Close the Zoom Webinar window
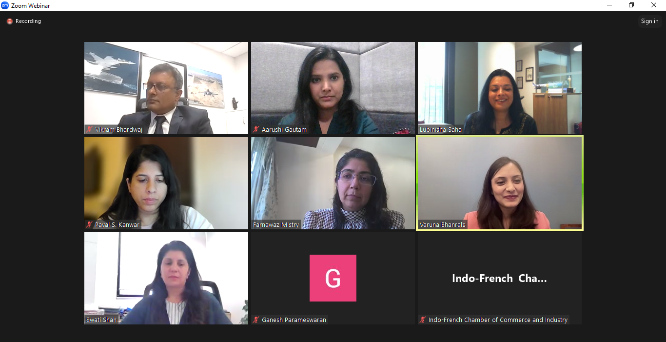This screenshot has width=666, height=342. tap(654, 5)
